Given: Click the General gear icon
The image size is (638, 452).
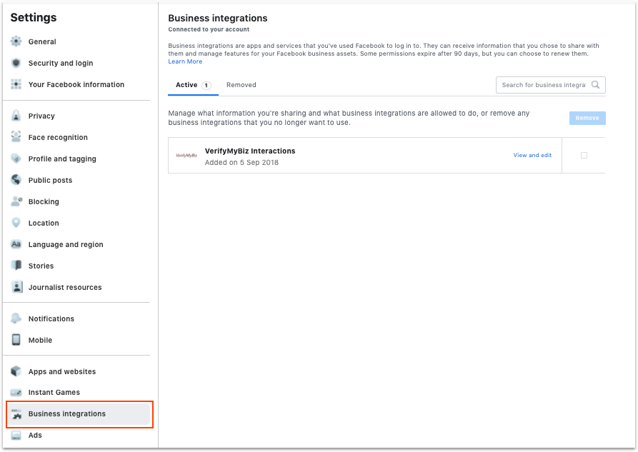Looking at the screenshot, I should [16, 41].
